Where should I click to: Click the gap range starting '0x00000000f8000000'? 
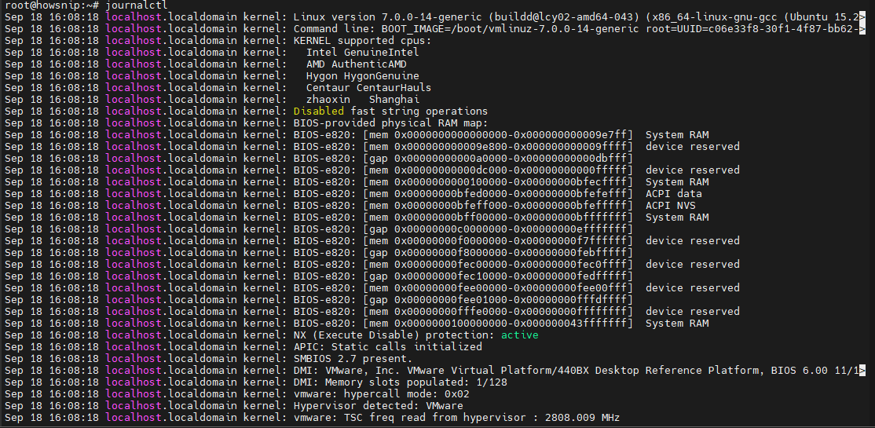[498, 252]
